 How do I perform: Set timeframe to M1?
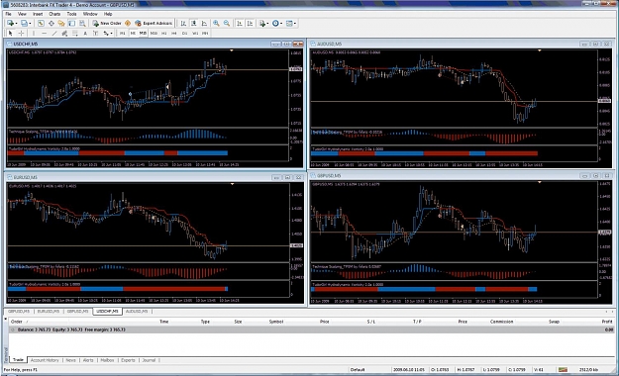[x=123, y=33]
